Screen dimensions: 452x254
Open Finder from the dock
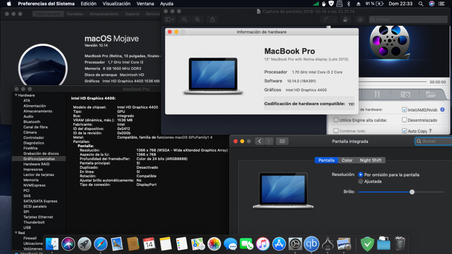52,244
